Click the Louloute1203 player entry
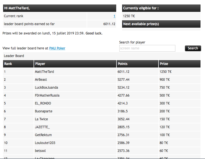The width and height of the screenshot is (205, 159). (45, 143)
